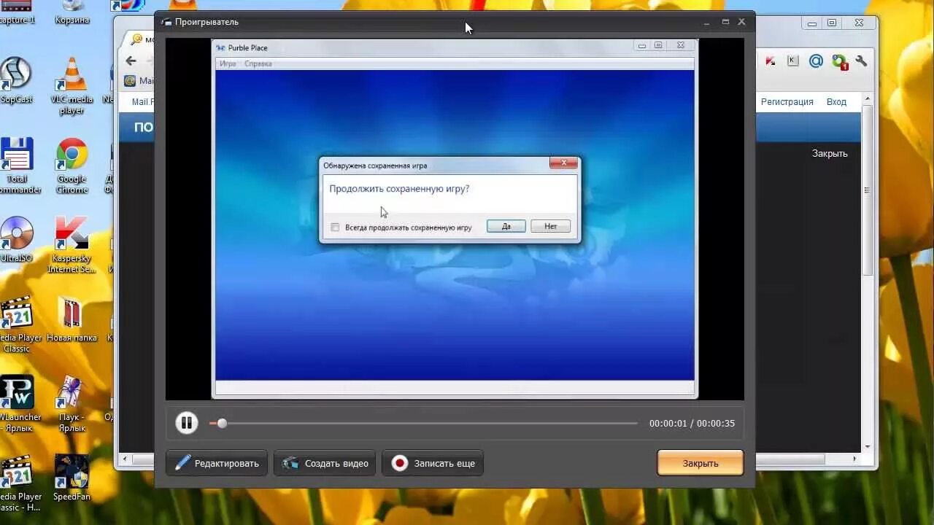The width and height of the screenshot is (934, 525).
Task: Open the Игра menu in Purble Place
Action: [x=228, y=63]
